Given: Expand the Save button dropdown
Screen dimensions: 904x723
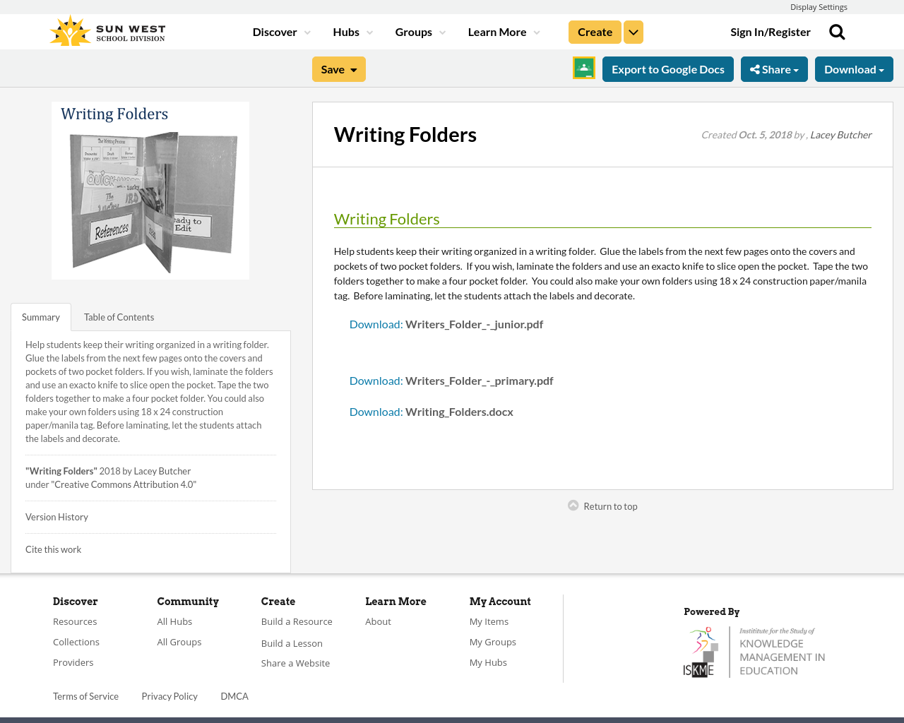Looking at the screenshot, I should (355, 68).
